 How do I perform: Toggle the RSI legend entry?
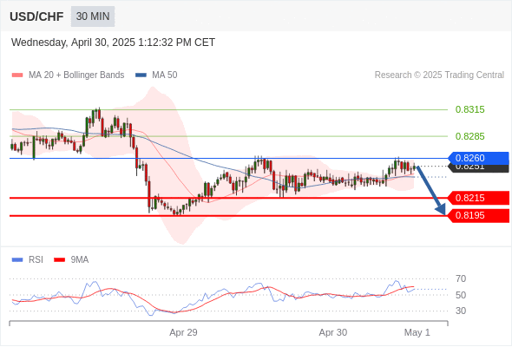(28, 260)
